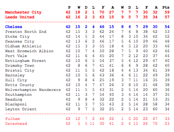This screenshot has width=174, height=132.
Task: Select the Fulham team name in red
Action: [x=13, y=119]
